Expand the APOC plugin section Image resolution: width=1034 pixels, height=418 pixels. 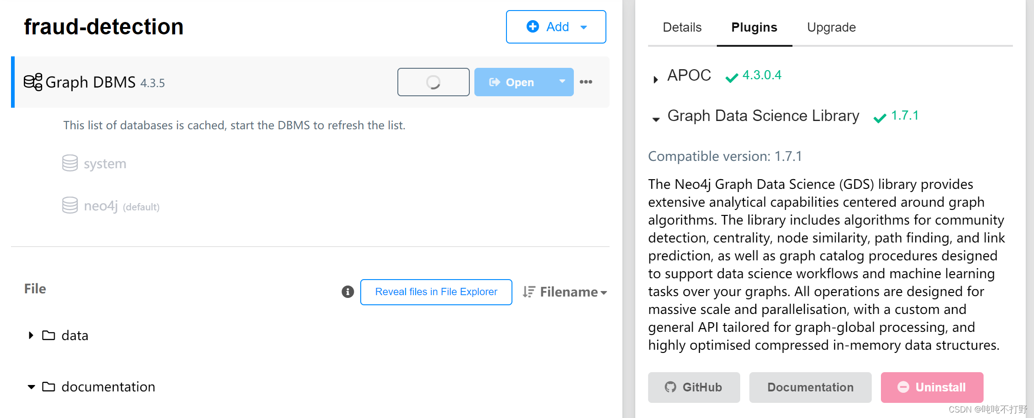[x=655, y=79]
